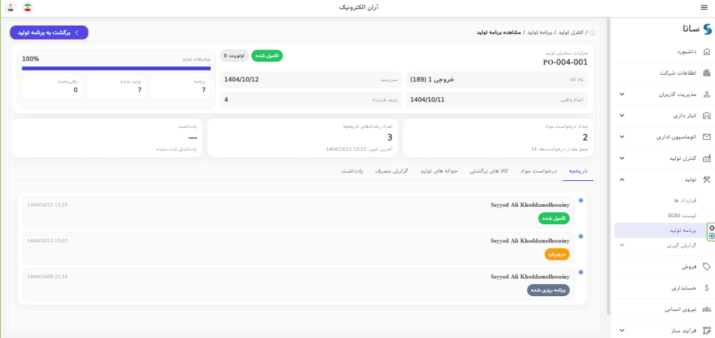
Task: Click the info icon beside breadcrumb
Action: (593, 34)
